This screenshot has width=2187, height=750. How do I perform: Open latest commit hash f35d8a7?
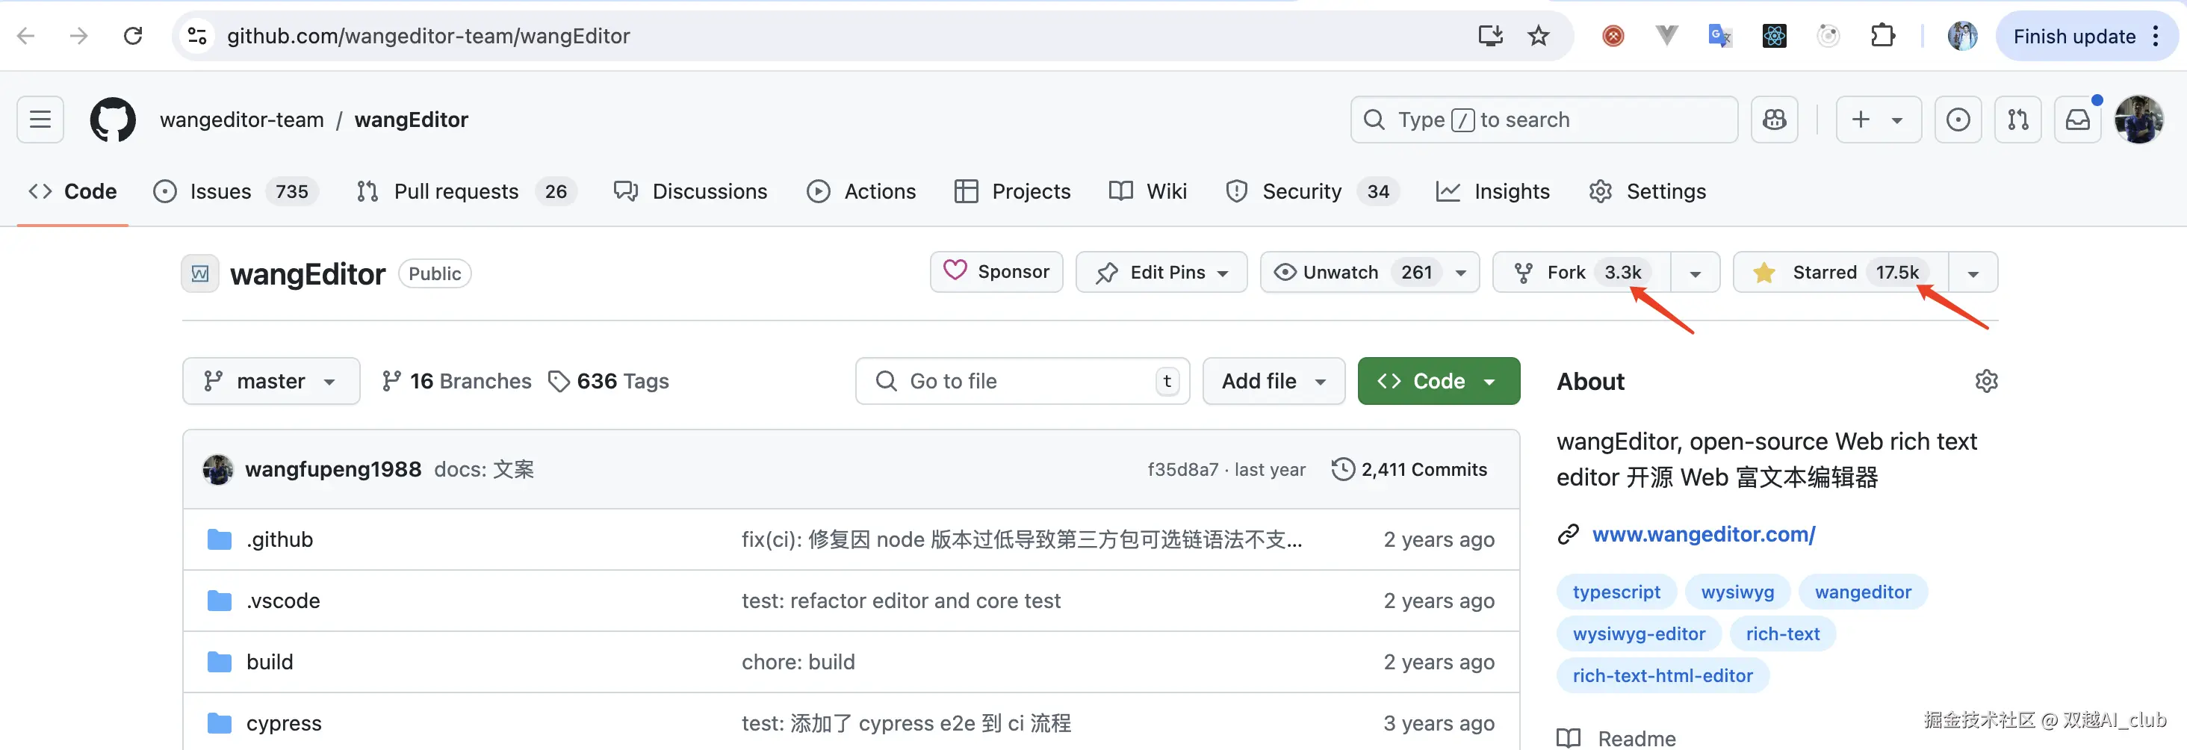(1182, 470)
